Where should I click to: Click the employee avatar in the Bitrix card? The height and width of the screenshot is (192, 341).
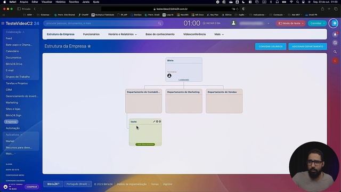(169, 76)
